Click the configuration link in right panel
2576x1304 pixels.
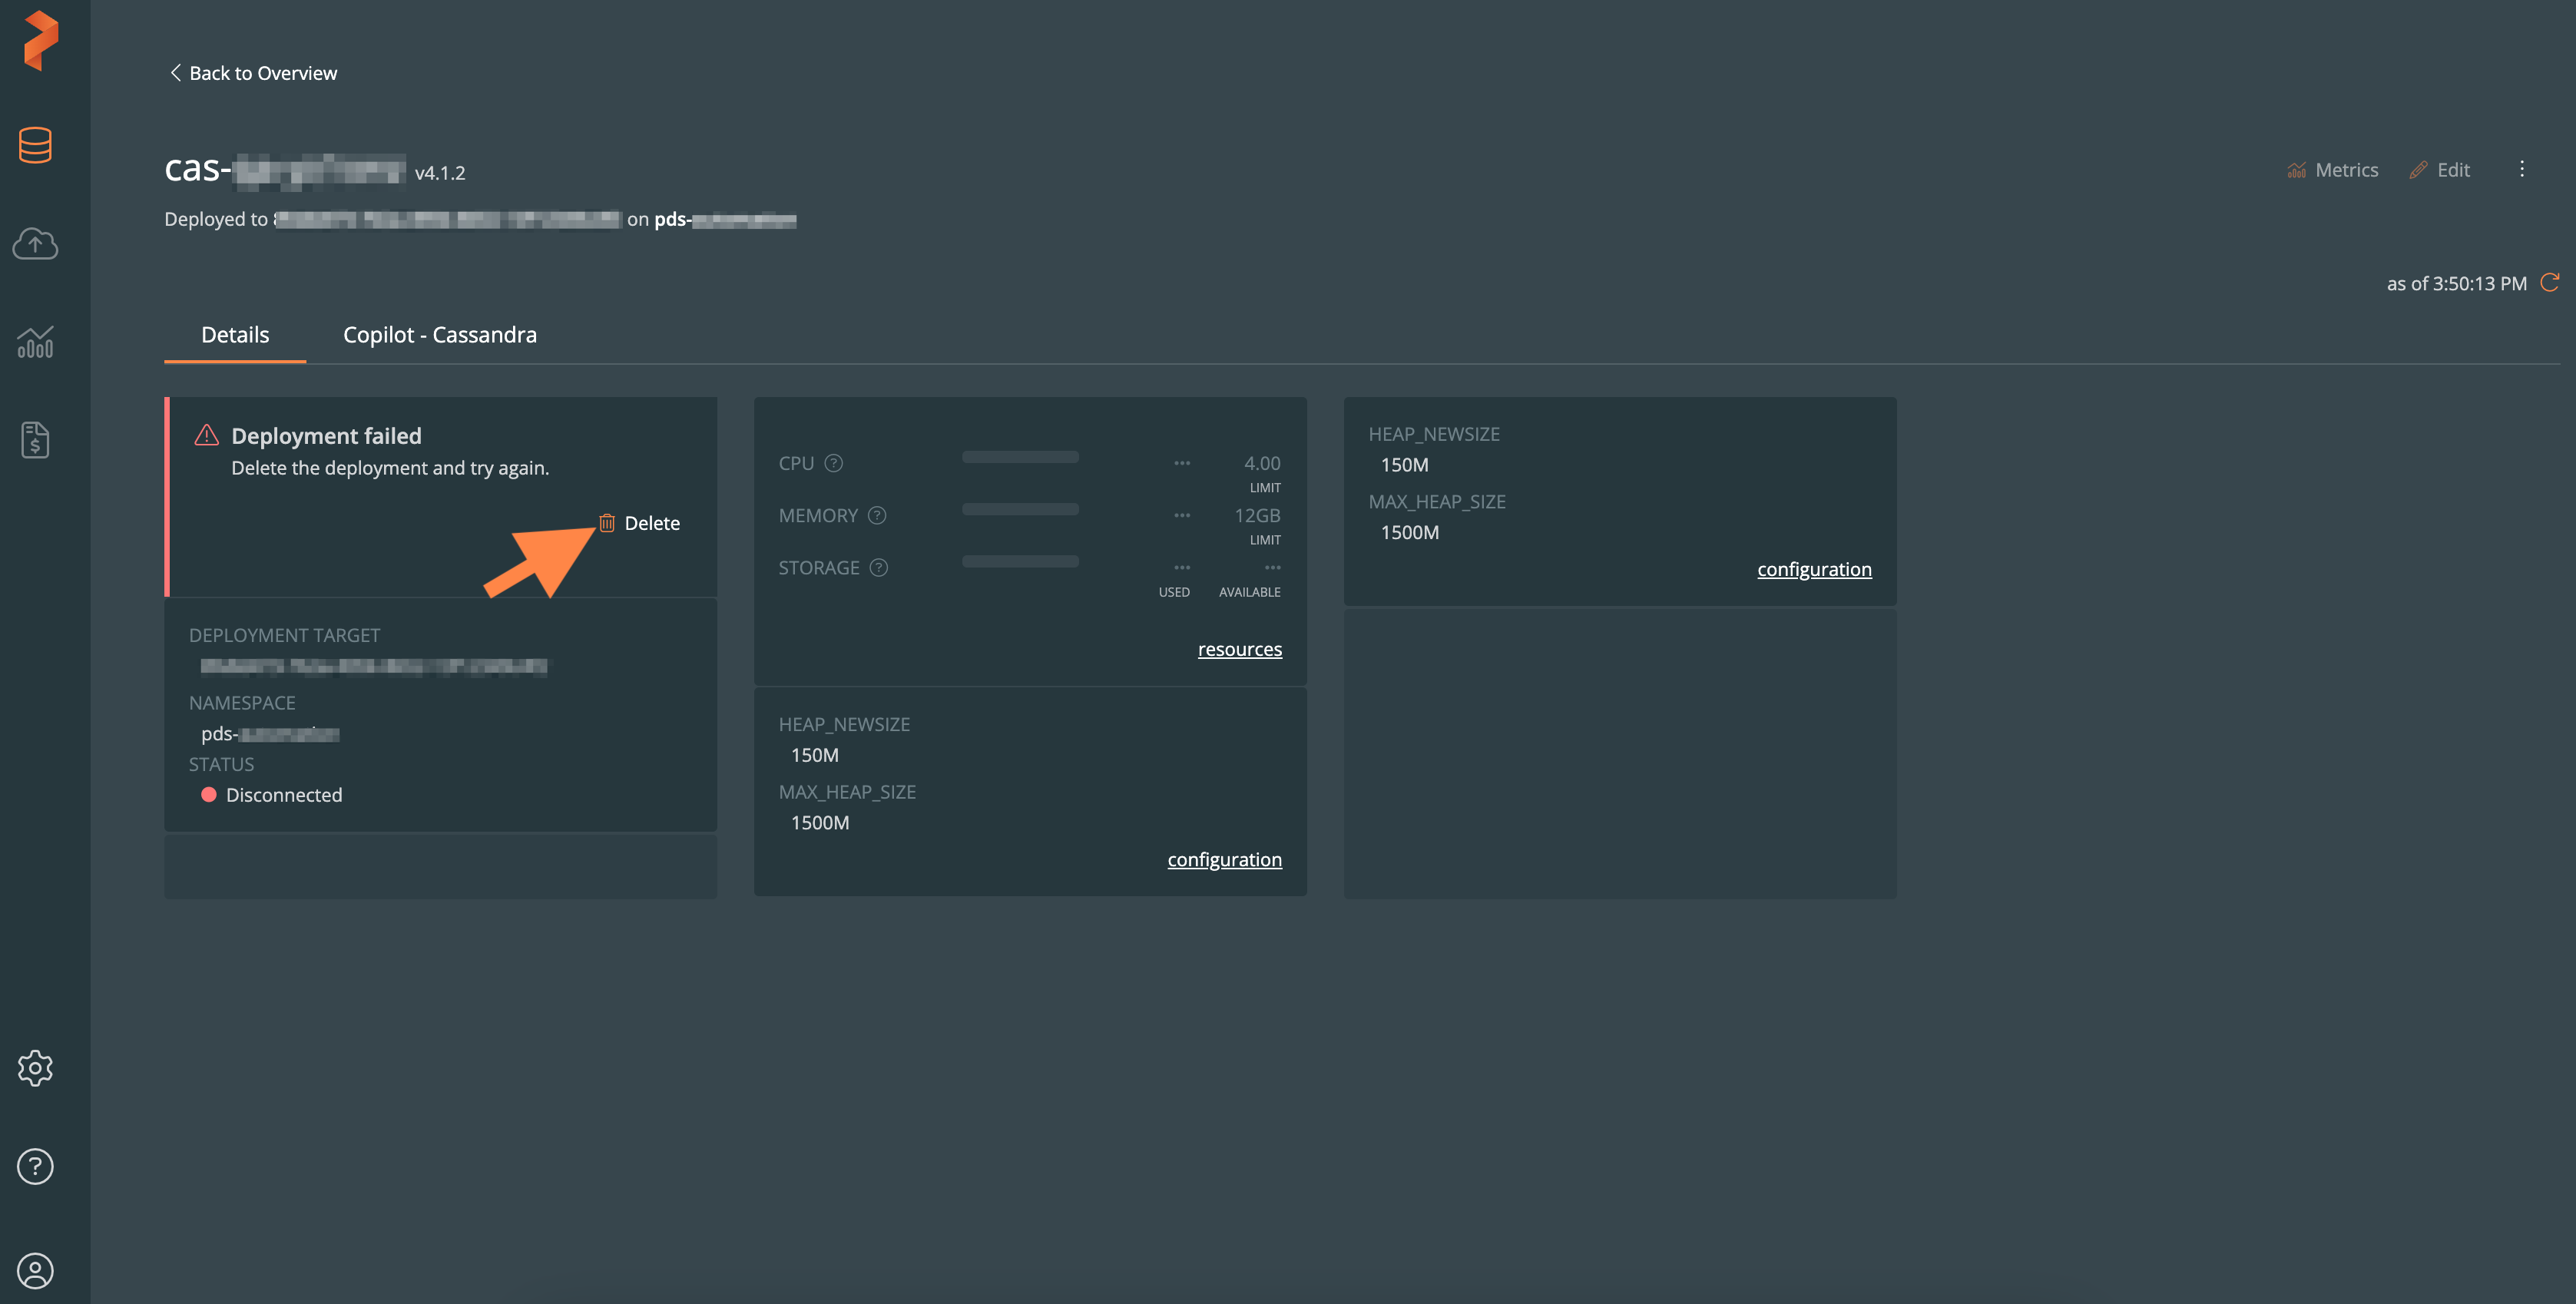point(1814,569)
